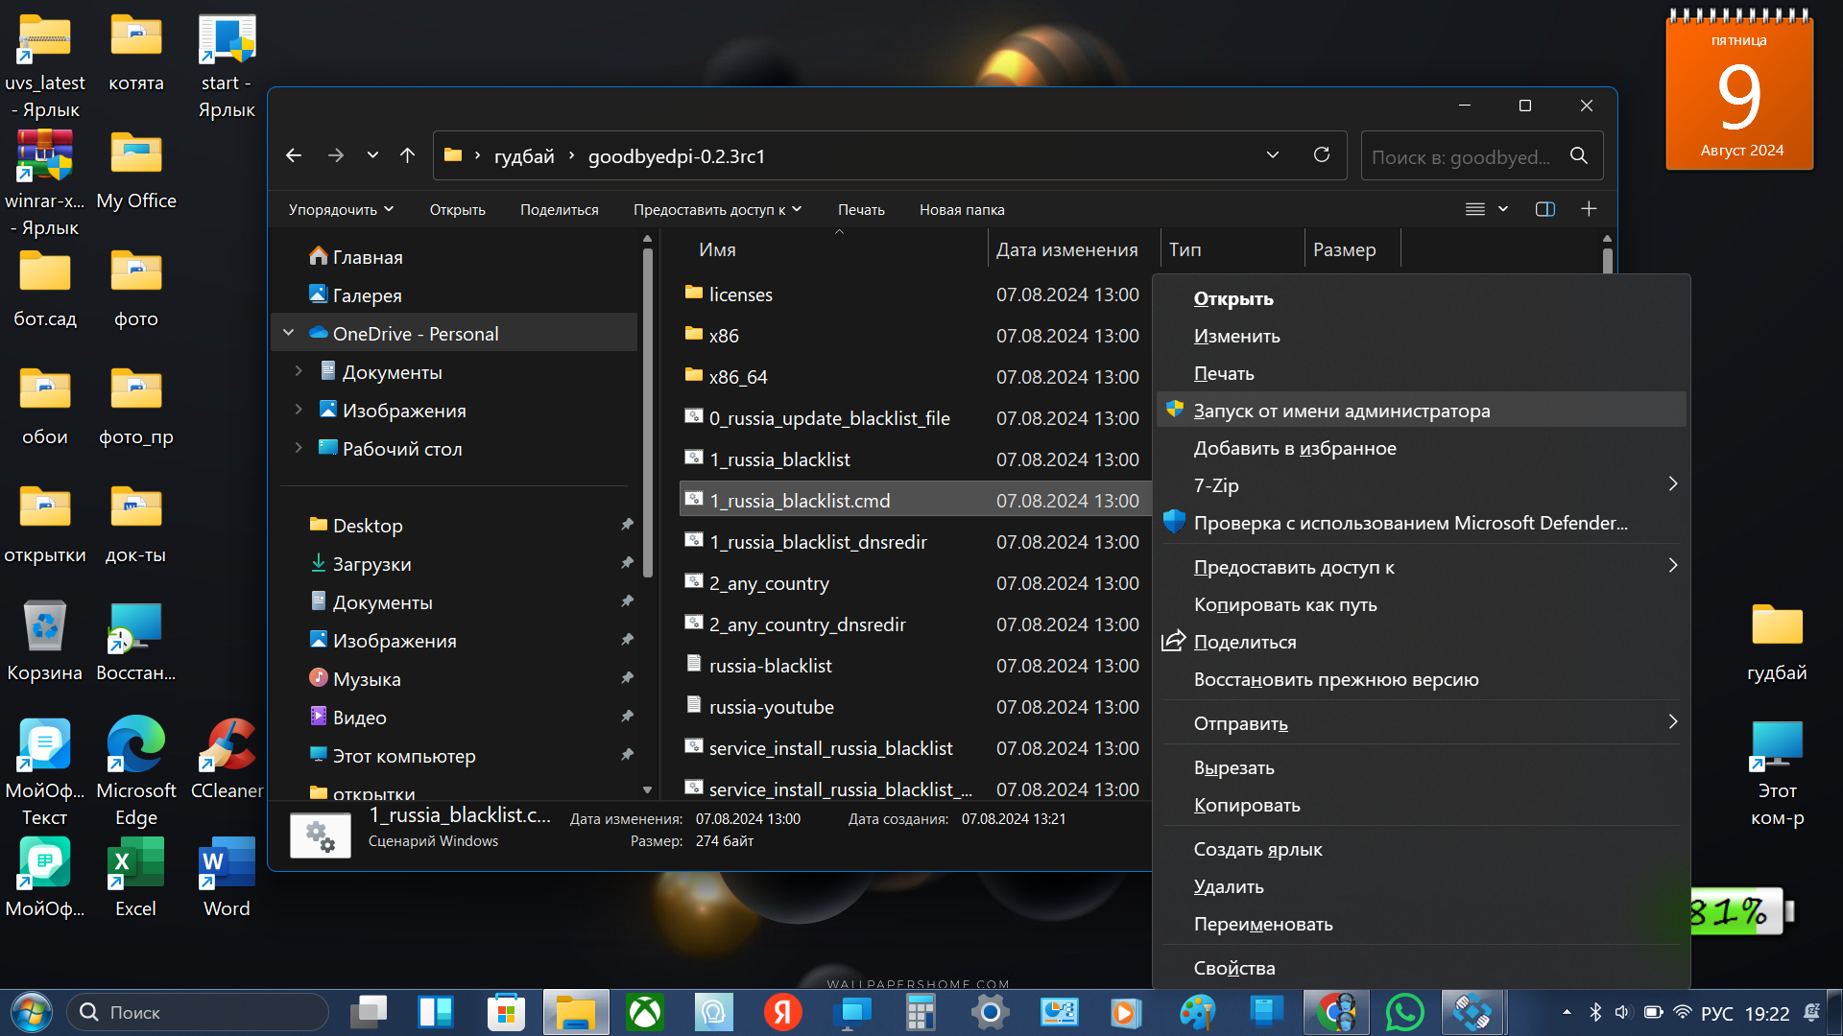Open the Excel desktop shortcut
Screen dimensions: 1843x1036
click(135, 877)
